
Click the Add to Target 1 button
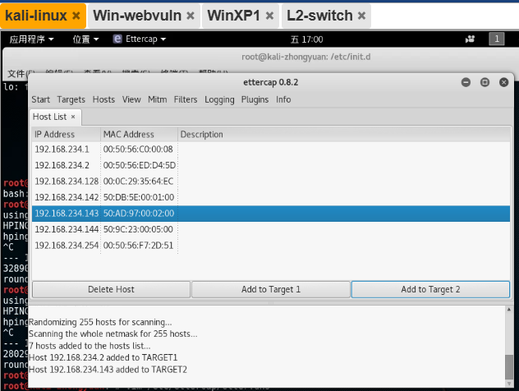(271, 289)
